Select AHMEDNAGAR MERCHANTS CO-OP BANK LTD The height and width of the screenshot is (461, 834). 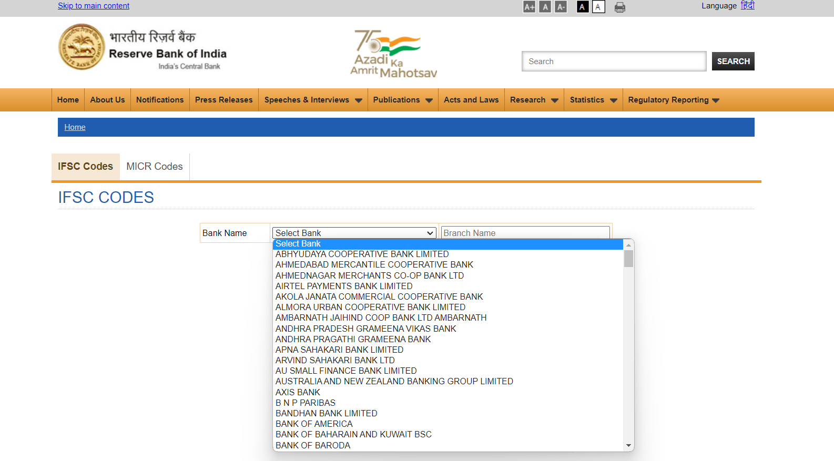click(448, 275)
